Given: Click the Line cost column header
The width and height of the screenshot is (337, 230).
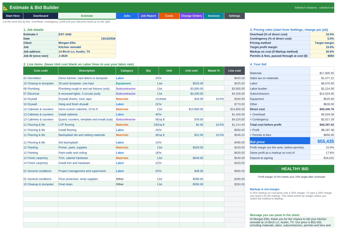Looking at the screenshot, I should [235, 71].
